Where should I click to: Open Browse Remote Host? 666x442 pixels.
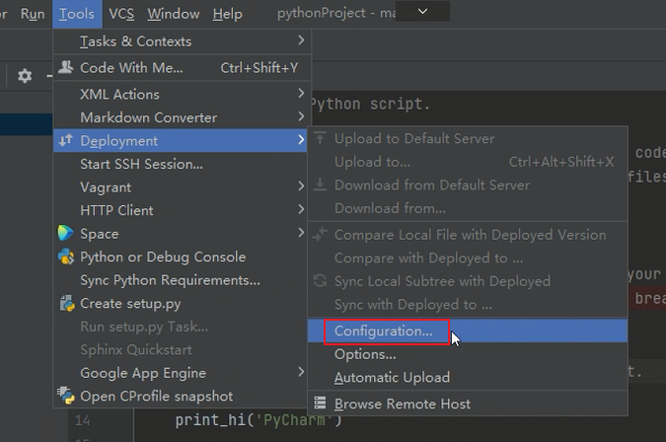pyautogui.click(x=468, y=404)
